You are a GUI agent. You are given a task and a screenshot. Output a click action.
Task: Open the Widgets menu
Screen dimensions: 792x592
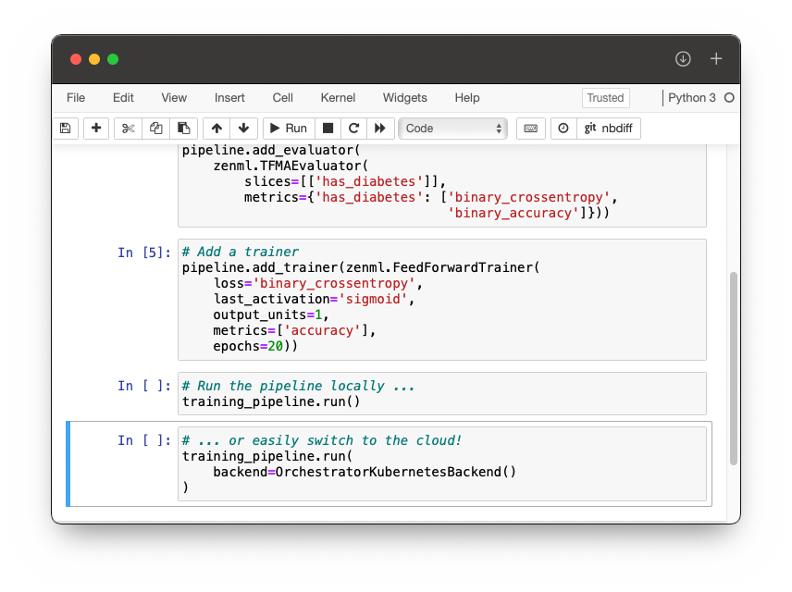(x=405, y=97)
